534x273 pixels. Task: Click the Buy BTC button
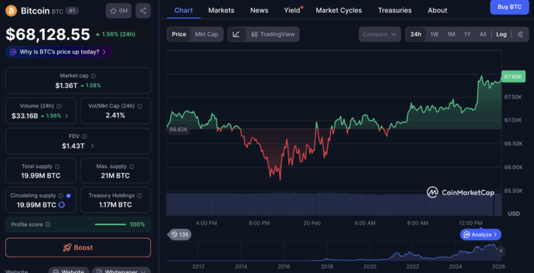(x=509, y=7)
